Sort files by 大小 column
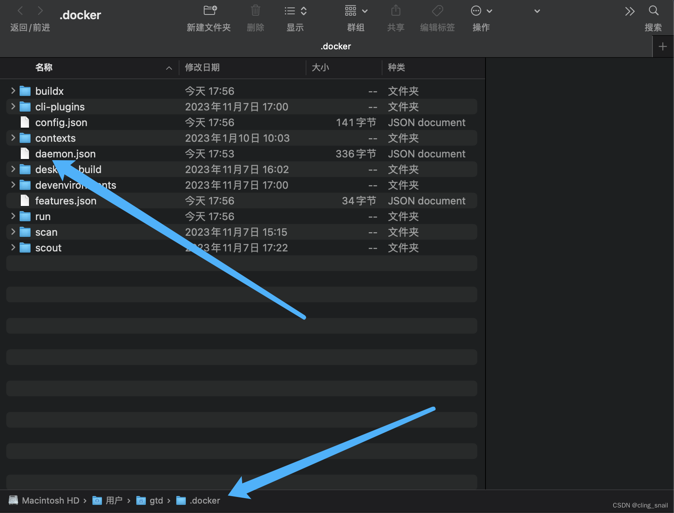Screen dimensions: 674x513 pyautogui.click(x=321, y=67)
